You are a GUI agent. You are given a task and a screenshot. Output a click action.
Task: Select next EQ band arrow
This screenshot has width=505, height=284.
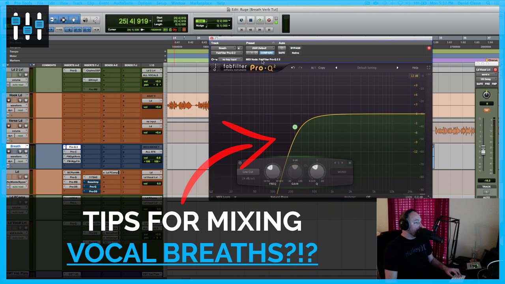pyautogui.click(x=342, y=163)
